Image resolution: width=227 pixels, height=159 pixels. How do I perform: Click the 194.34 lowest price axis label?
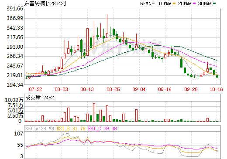(x=15, y=85)
